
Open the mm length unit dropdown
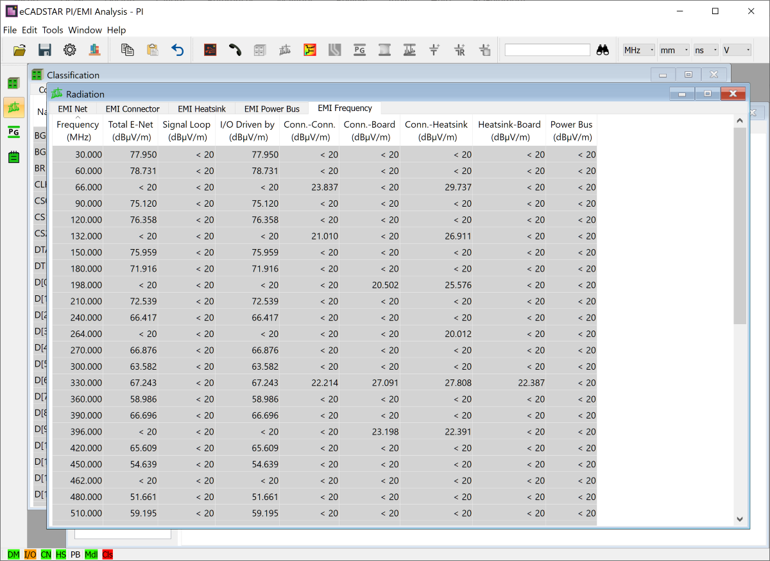(674, 50)
